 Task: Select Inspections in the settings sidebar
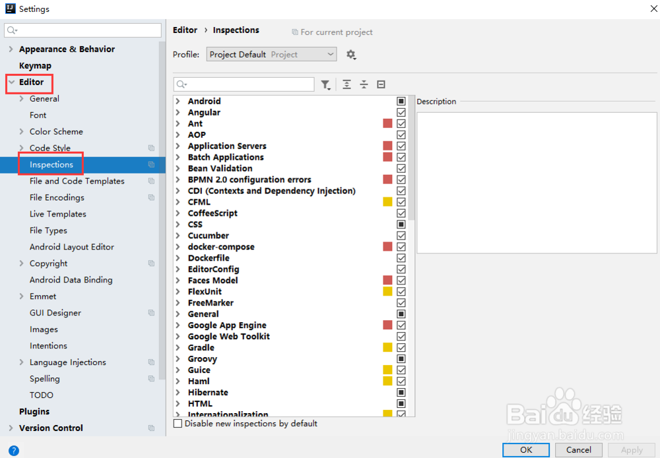(x=50, y=164)
